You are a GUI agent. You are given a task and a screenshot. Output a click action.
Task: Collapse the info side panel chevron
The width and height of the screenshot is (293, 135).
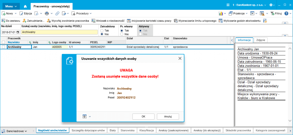[x=232, y=40]
